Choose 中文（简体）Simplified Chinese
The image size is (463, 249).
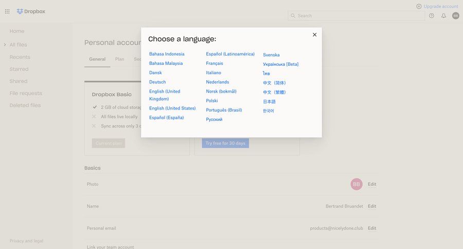coord(274,83)
